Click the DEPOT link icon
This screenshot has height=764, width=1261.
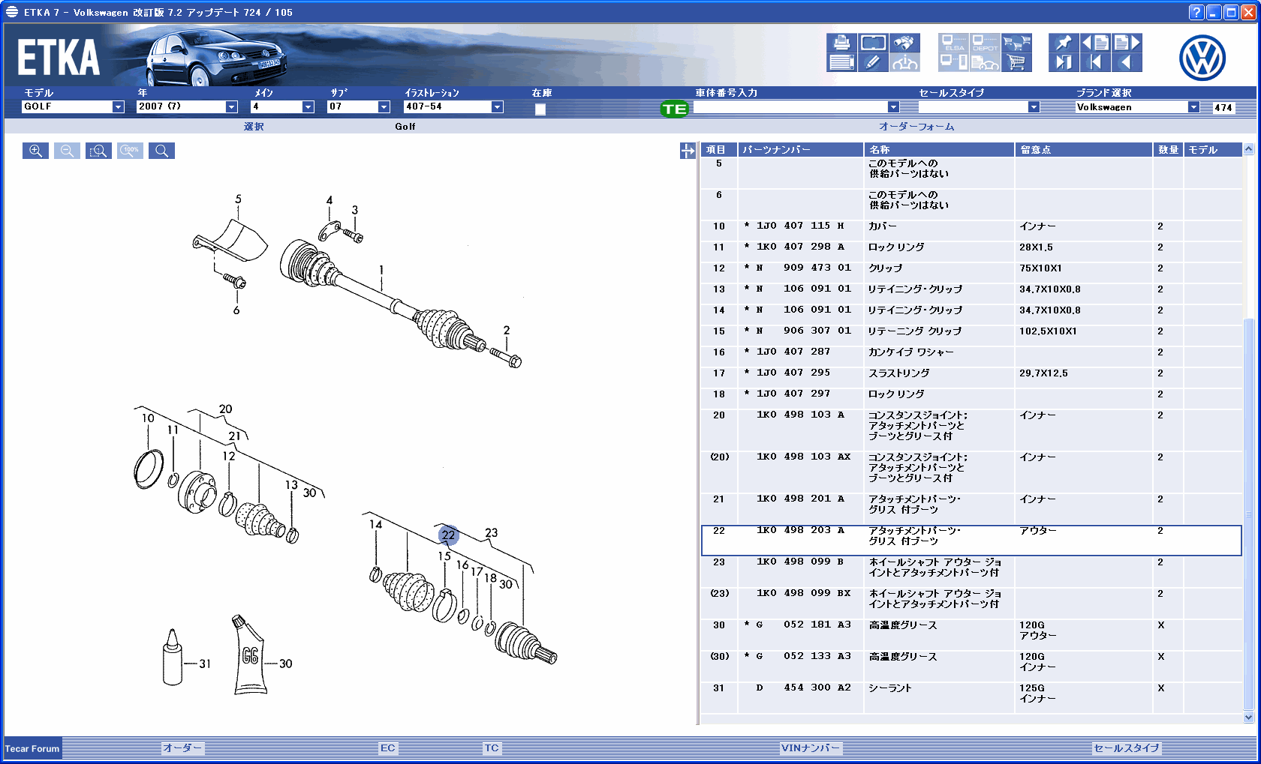pyautogui.click(x=985, y=43)
